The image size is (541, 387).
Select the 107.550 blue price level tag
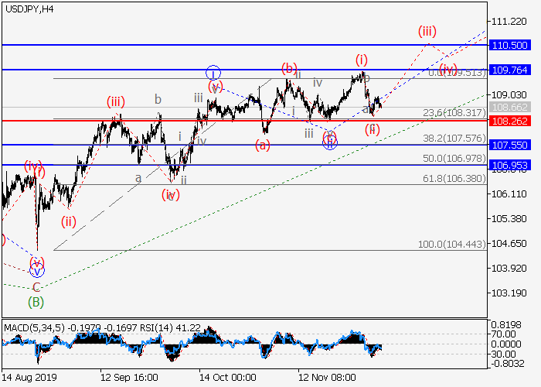coord(509,145)
